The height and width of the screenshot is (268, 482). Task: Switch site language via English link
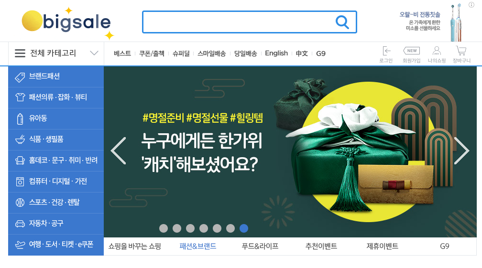coord(276,54)
